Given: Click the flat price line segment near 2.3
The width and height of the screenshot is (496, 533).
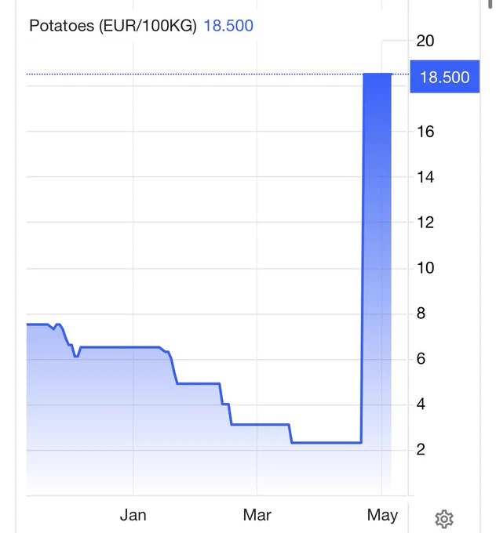Looking at the screenshot, I should tap(326, 443).
